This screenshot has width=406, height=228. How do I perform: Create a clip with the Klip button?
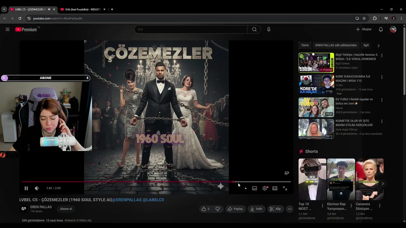coord(275,209)
